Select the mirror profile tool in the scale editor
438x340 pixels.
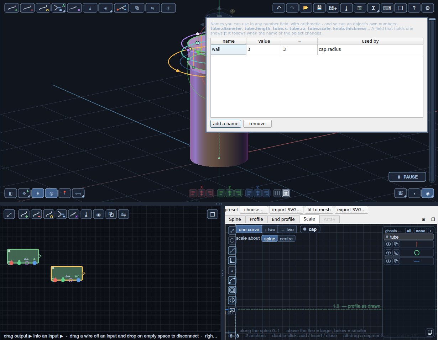[232, 300]
